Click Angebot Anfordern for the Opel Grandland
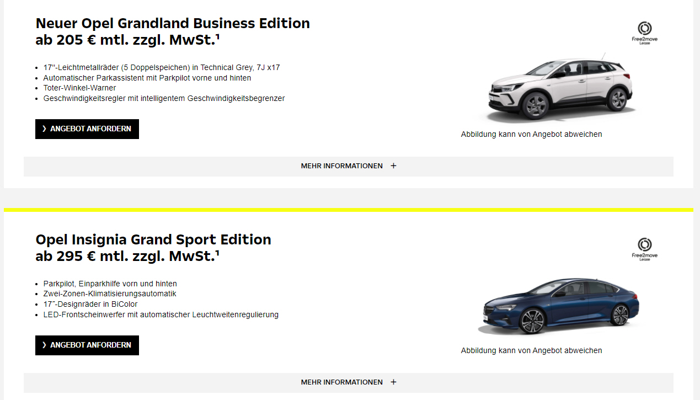 click(x=87, y=129)
